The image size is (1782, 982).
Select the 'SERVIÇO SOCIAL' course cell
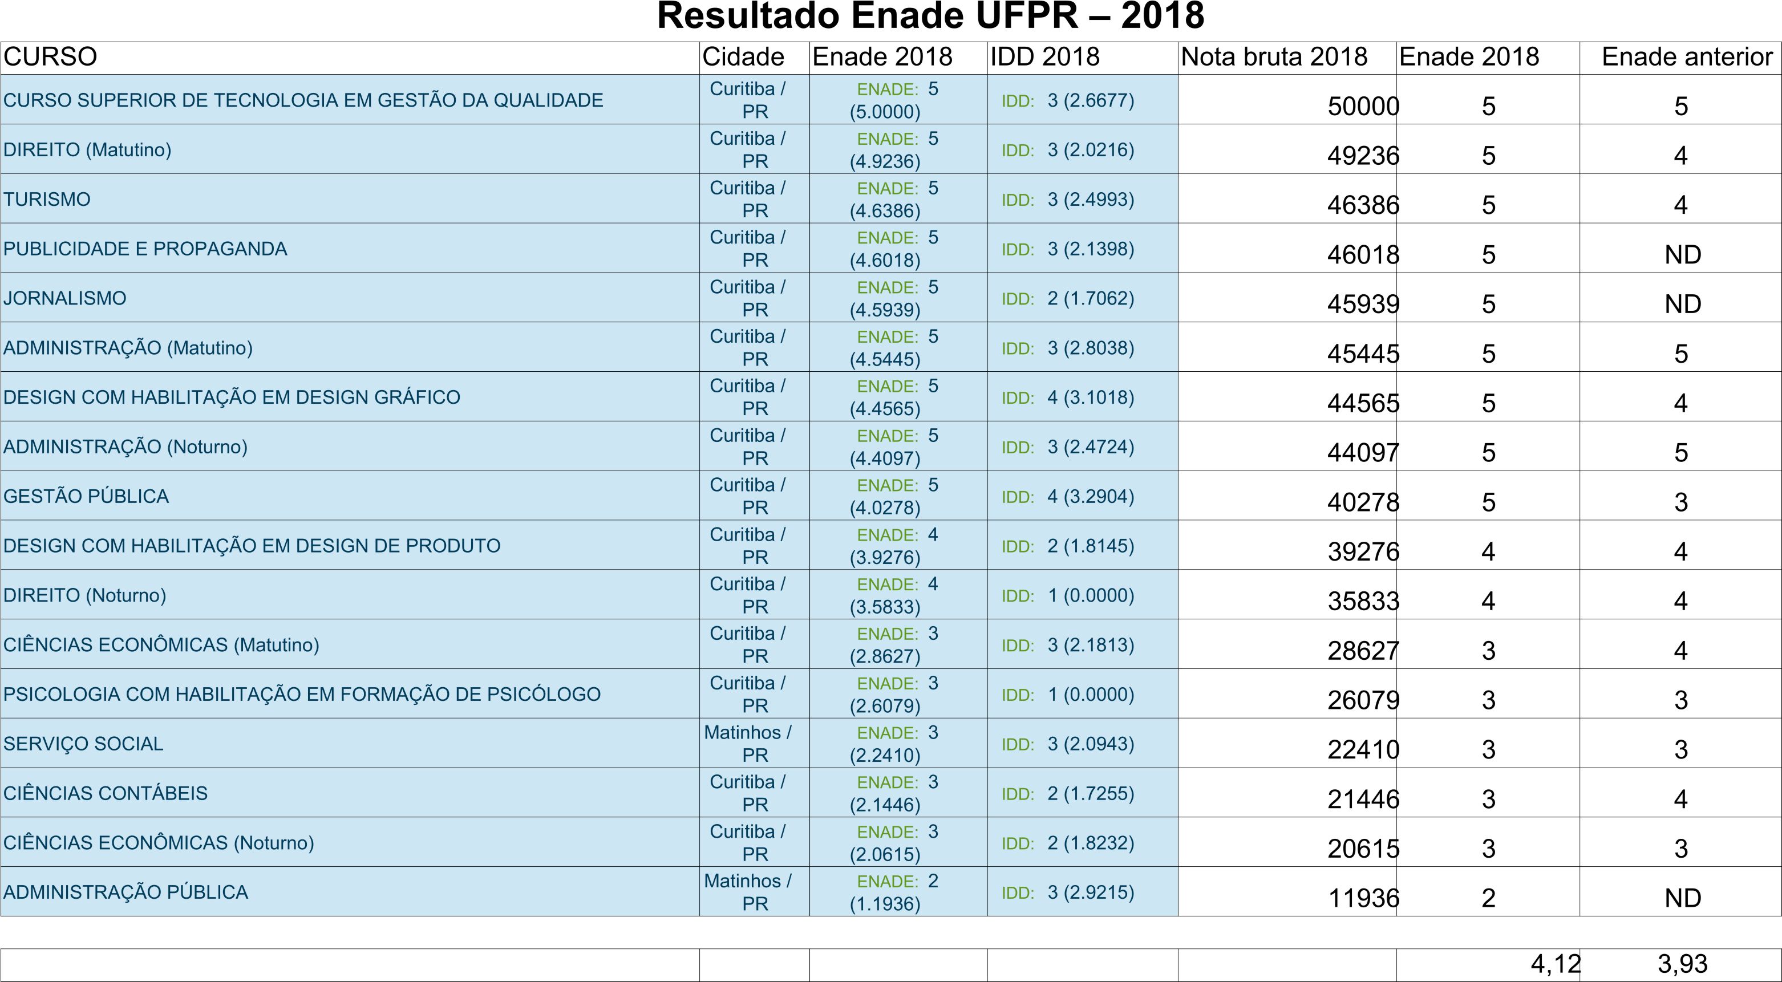[350, 744]
